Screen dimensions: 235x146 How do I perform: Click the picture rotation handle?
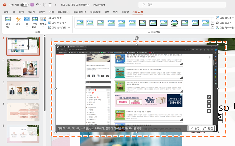coord(137,38)
